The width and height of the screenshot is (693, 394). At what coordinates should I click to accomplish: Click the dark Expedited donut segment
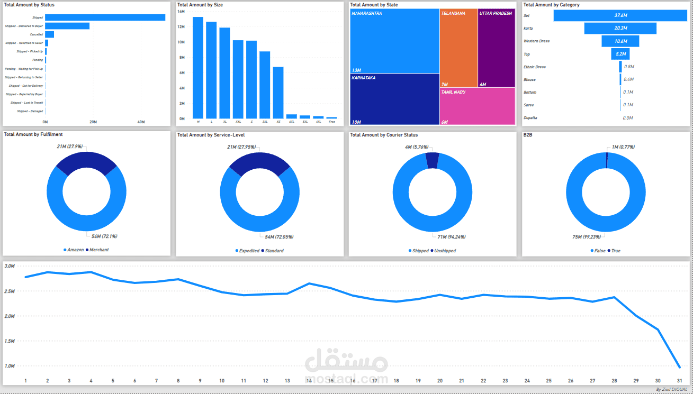pos(259,159)
